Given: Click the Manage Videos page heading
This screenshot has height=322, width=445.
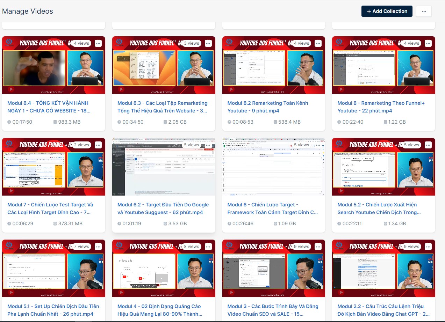Looking at the screenshot, I should [x=28, y=11].
